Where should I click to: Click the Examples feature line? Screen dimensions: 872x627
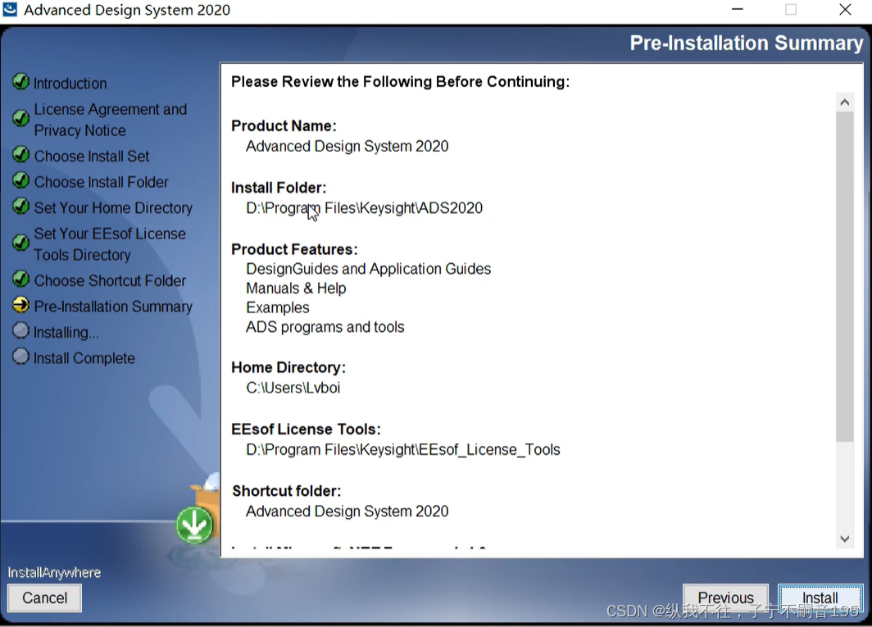278,307
